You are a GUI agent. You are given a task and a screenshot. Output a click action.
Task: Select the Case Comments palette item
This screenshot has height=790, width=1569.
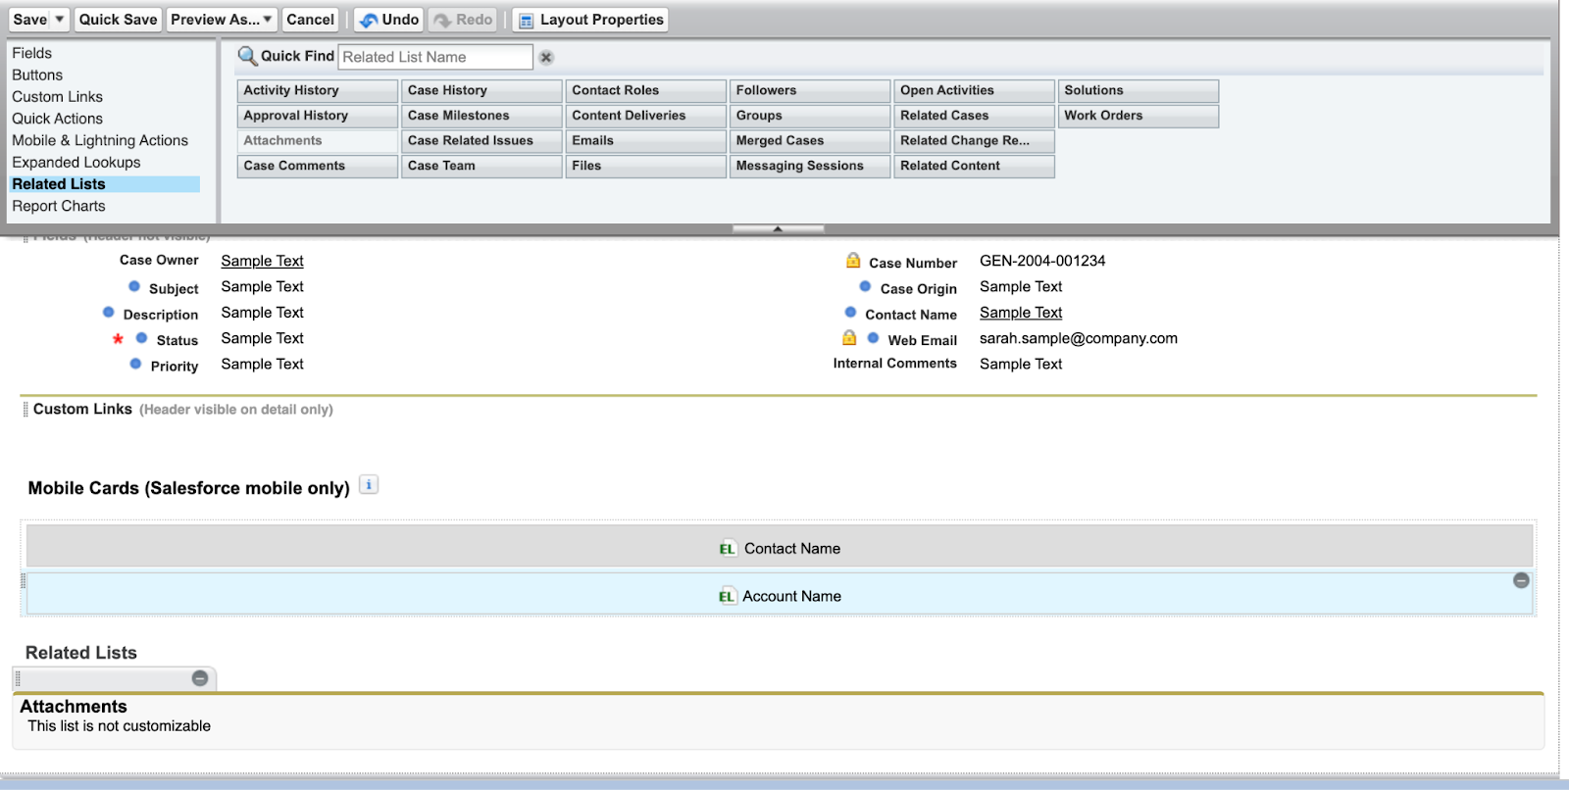tap(317, 166)
